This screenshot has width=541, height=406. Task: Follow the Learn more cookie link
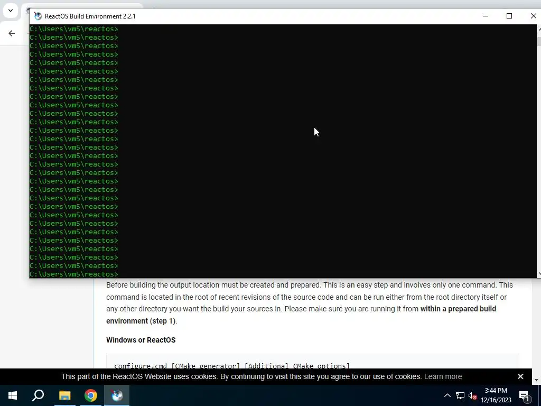click(443, 376)
